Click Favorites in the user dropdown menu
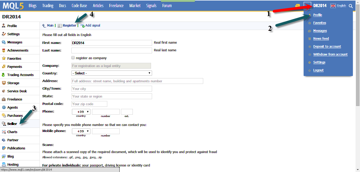 pos(320,23)
